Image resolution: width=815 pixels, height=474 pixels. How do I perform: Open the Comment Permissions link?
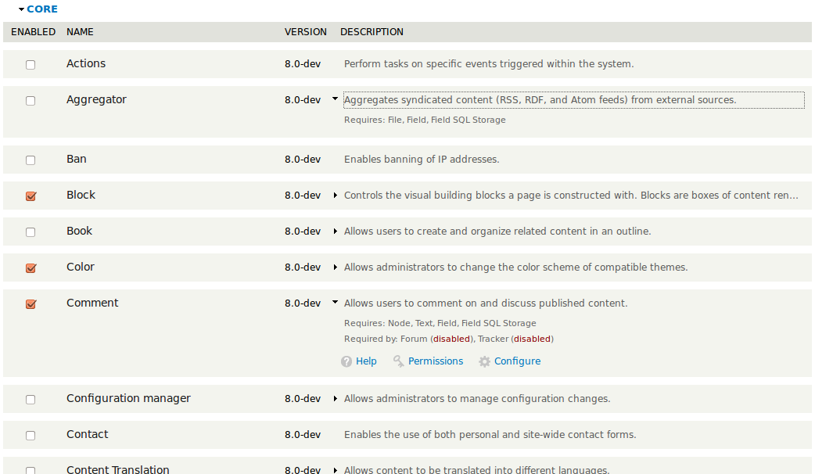click(436, 361)
